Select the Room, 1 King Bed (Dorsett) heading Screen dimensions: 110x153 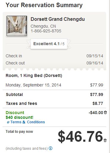pos(34,75)
